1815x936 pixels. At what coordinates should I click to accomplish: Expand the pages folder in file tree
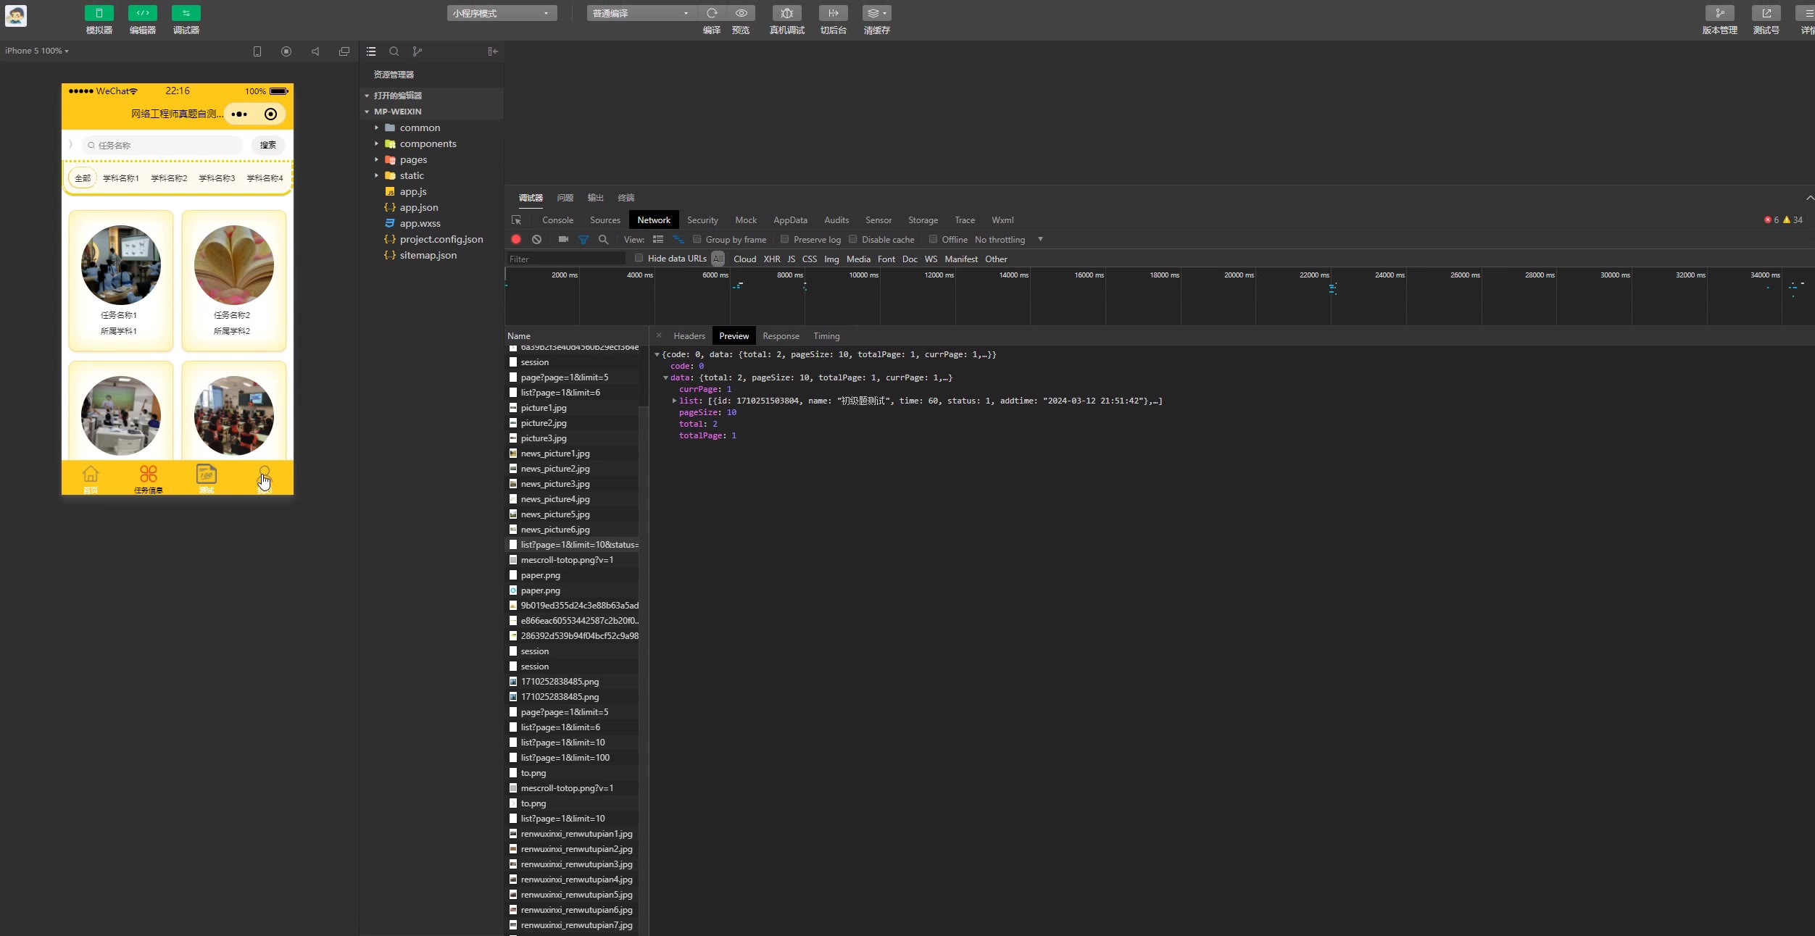click(x=413, y=159)
